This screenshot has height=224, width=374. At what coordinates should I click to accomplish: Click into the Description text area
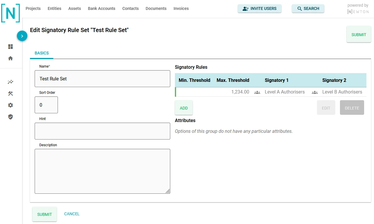[102, 171]
